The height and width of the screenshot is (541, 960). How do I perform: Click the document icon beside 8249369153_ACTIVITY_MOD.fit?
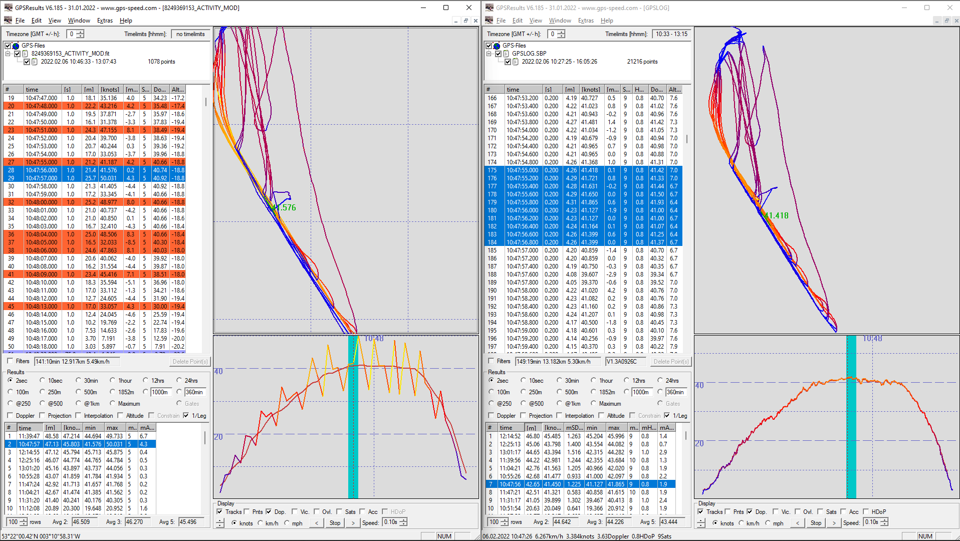(x=25, y=54)
